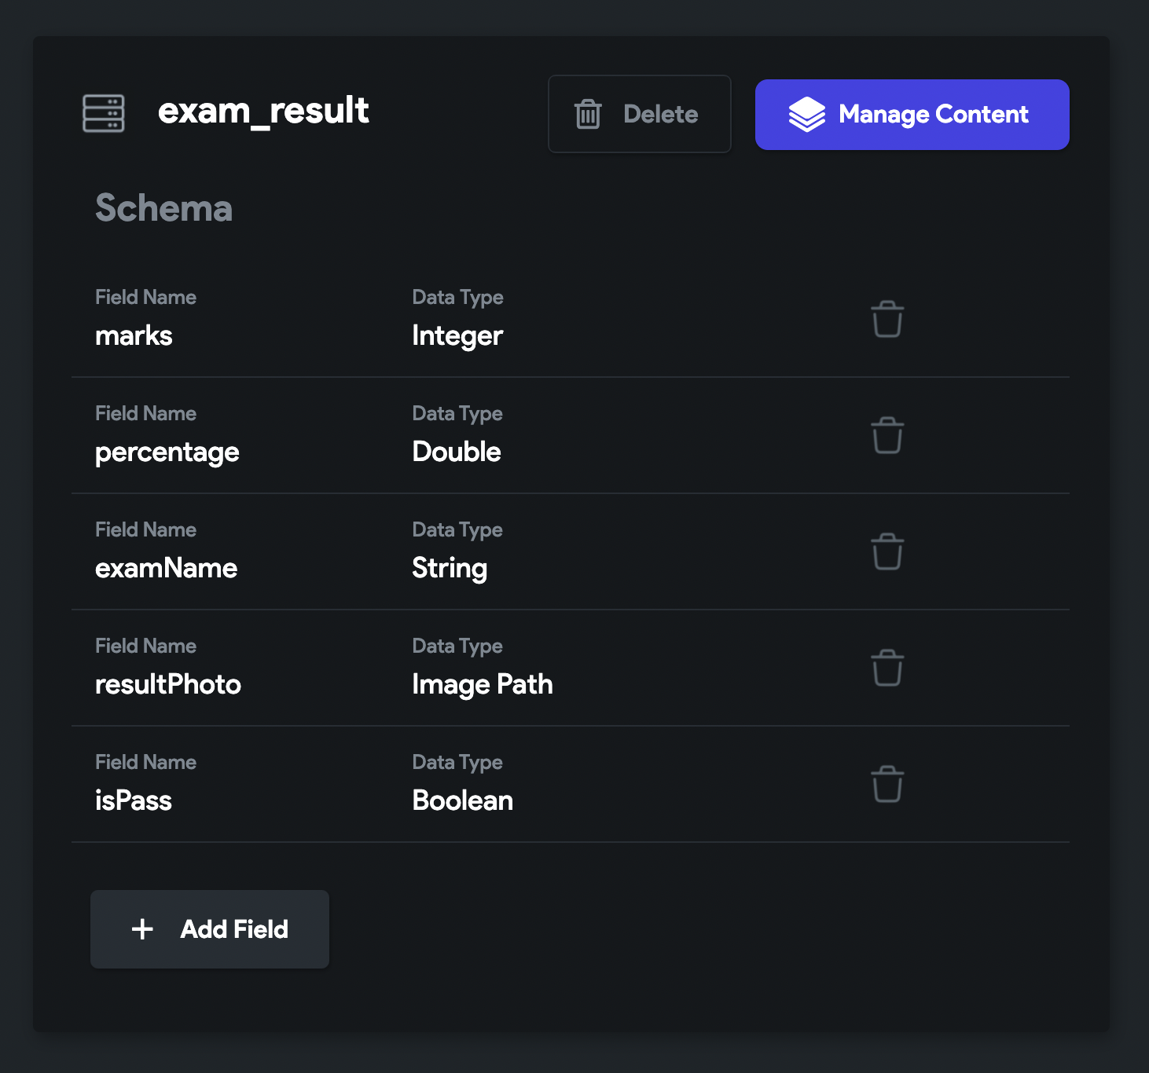Open Manage Content for exam_result
The height and width of the screenshot is (1073, 1149).
[x=912, y=115]
